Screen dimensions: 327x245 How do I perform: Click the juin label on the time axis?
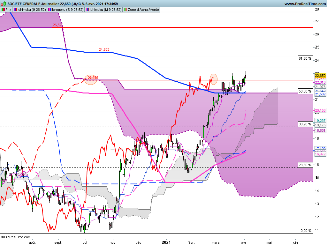pos(295,242)
